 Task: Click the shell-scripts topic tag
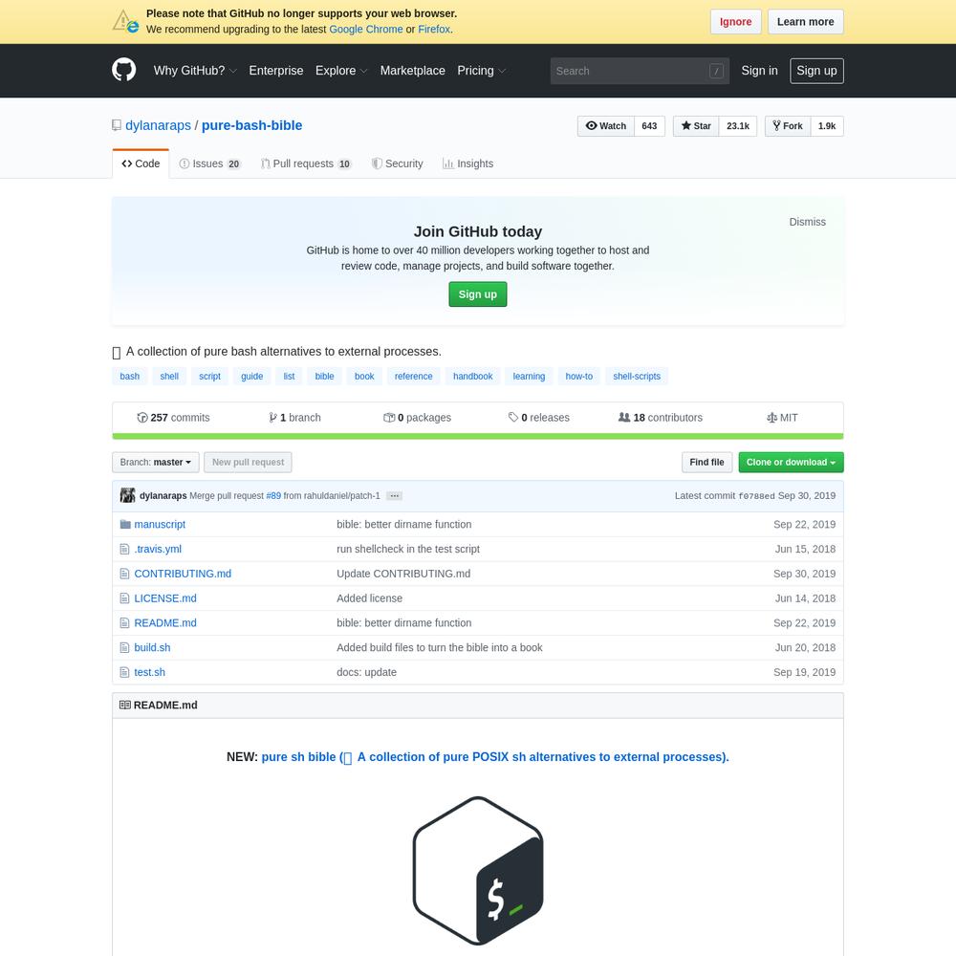tap(637, 376)
